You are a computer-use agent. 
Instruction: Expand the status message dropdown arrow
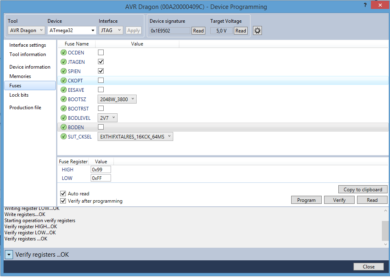click(x=9, y=255)
